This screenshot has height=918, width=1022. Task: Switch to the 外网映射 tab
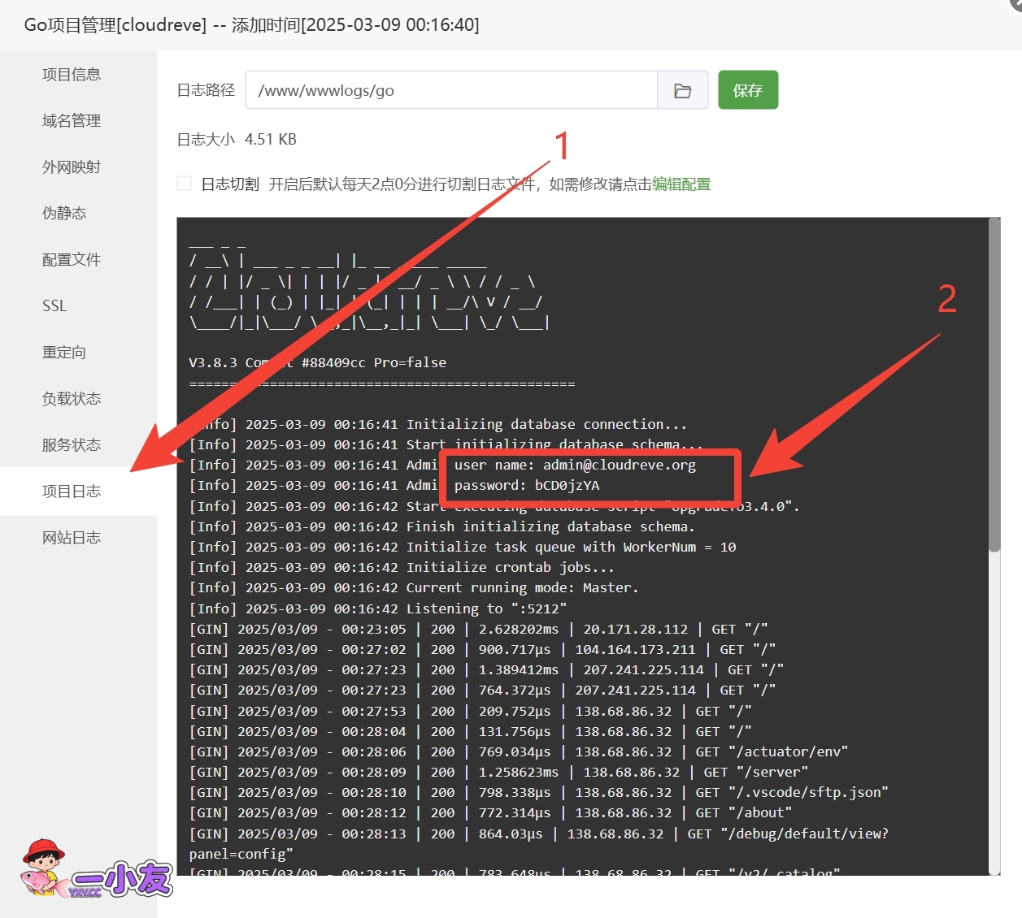[72, 167]
